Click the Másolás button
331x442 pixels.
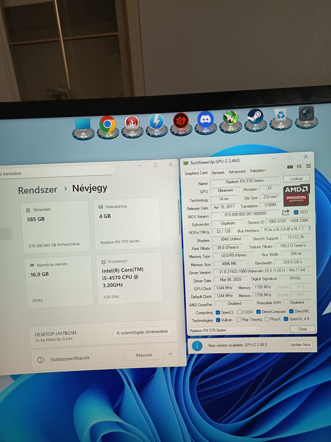click(144, 355)
